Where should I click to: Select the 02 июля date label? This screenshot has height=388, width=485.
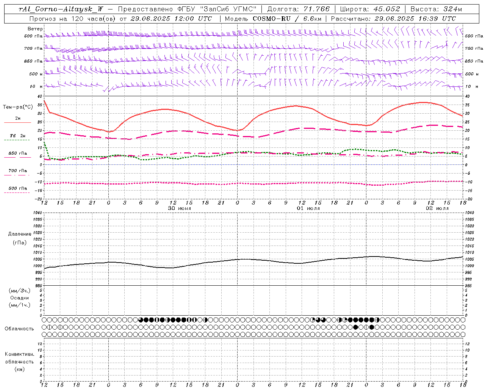point(437,208)
